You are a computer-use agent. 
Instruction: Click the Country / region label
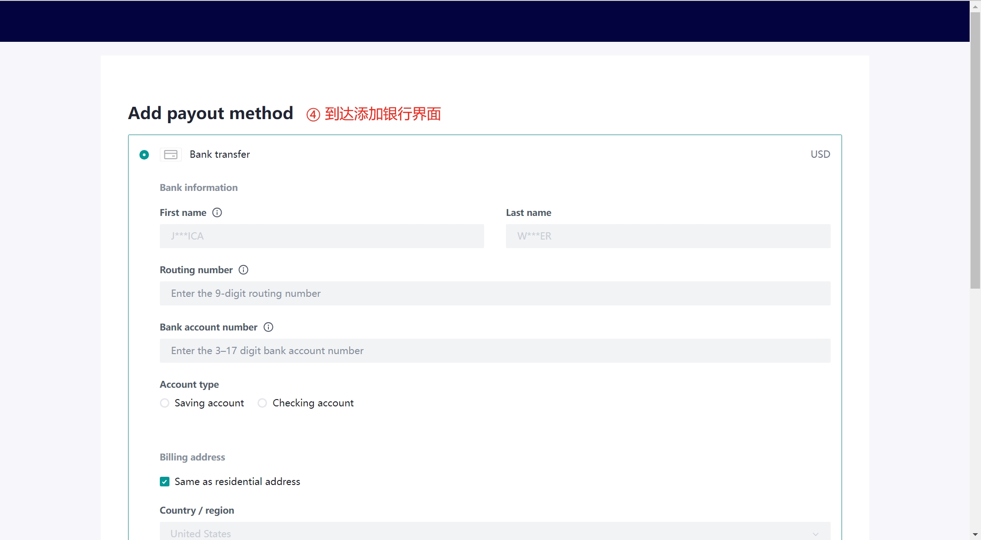(197, 510)
